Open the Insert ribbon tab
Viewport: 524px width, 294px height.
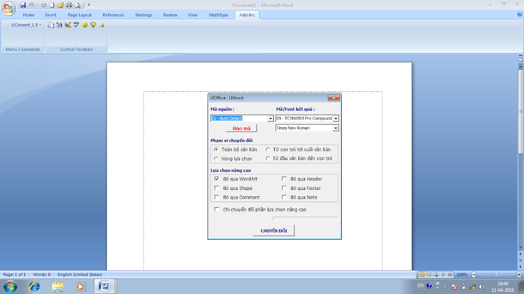tap(51, 15)
